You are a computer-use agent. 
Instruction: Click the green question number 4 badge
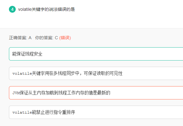point(12,9)
